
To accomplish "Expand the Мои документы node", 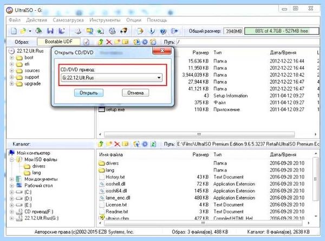I will coord(12,179).
